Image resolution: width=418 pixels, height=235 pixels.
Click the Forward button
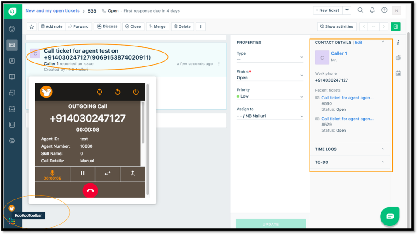pyautogui.click(x=79, y=26)
